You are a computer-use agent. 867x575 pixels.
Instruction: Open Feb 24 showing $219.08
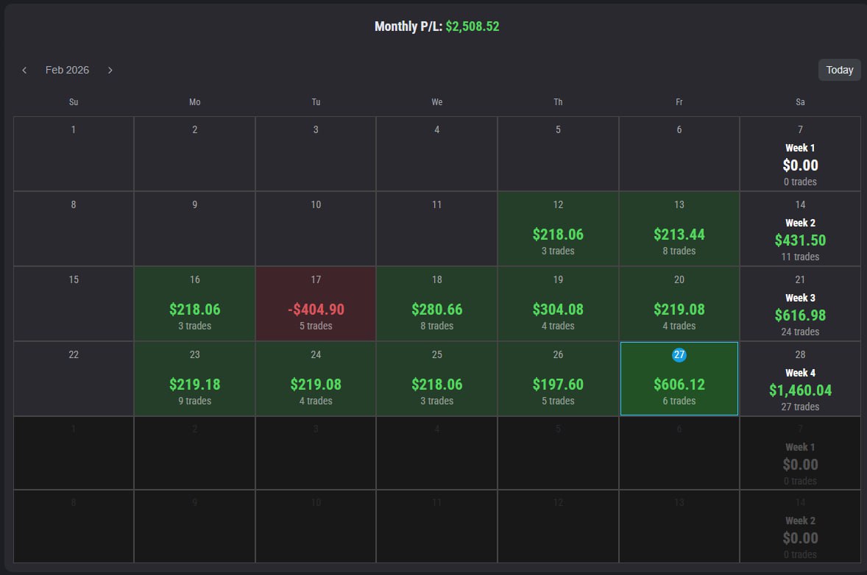pyautogui.click(x=316, y=379)
